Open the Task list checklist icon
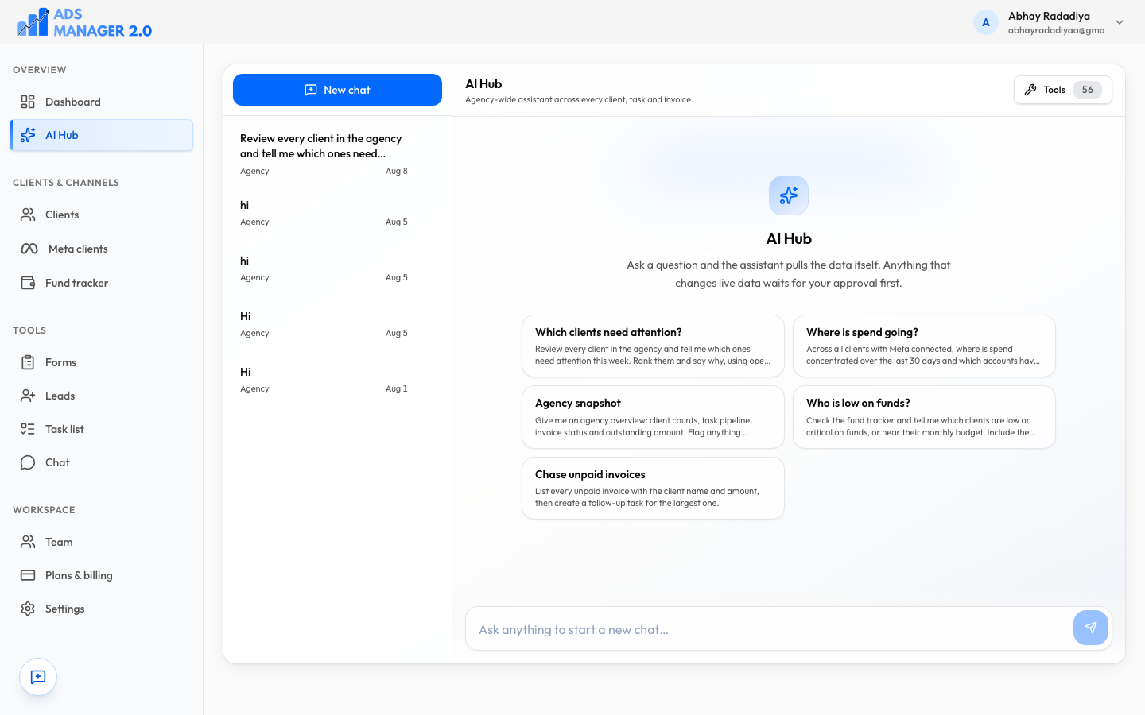 [28, 429]
